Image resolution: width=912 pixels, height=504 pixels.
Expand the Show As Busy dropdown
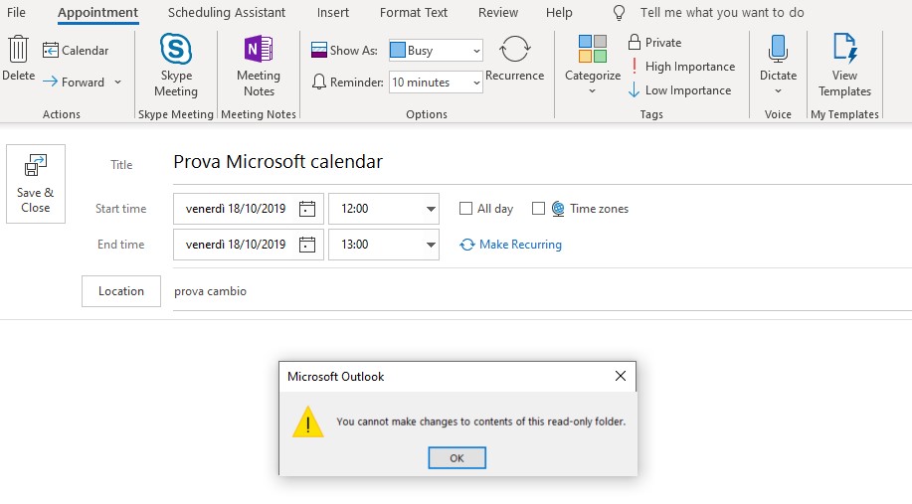click(x=476, y=51)
